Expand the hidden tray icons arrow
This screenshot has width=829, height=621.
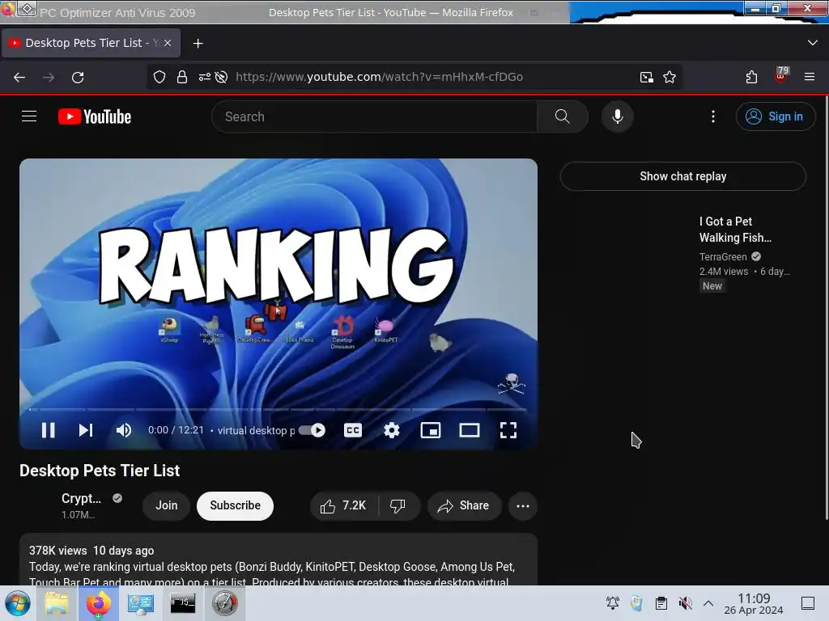click(708, 603)
